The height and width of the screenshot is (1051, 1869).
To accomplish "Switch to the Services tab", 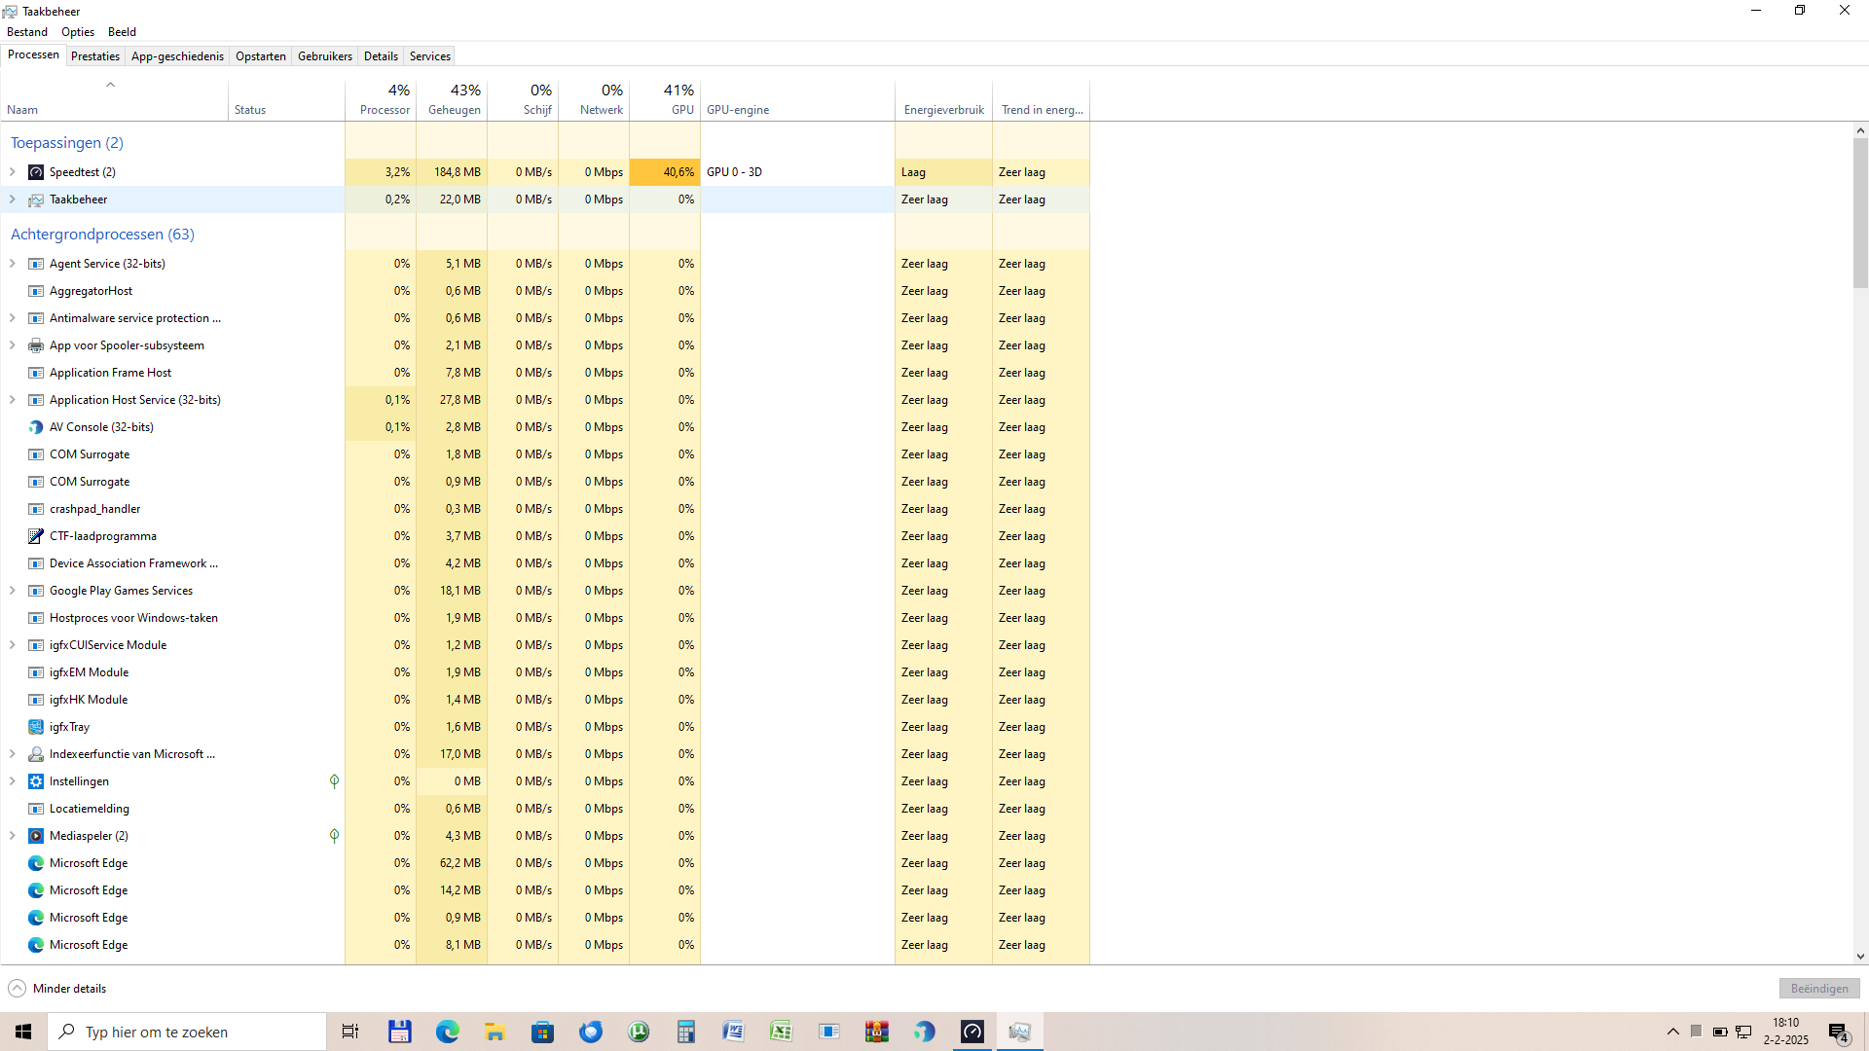I will [x=429, y=56].
